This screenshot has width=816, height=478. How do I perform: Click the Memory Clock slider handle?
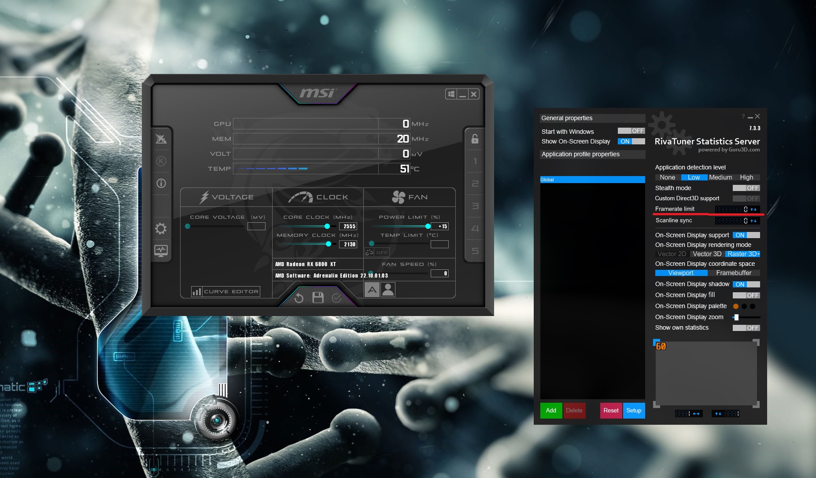tap(329, 244)
